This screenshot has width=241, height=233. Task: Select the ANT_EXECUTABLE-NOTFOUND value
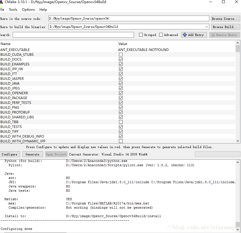tap(143, 50)
